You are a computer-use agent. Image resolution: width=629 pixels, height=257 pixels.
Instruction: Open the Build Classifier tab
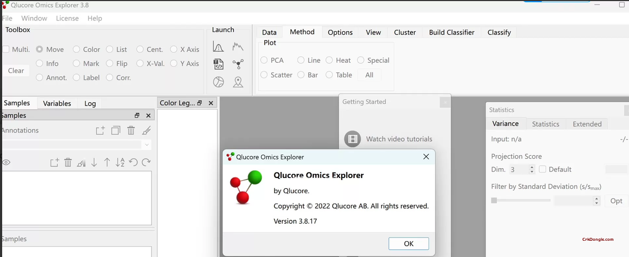tap(451, 32)
